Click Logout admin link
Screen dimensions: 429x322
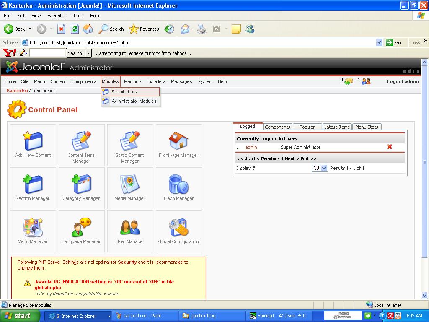403,81
